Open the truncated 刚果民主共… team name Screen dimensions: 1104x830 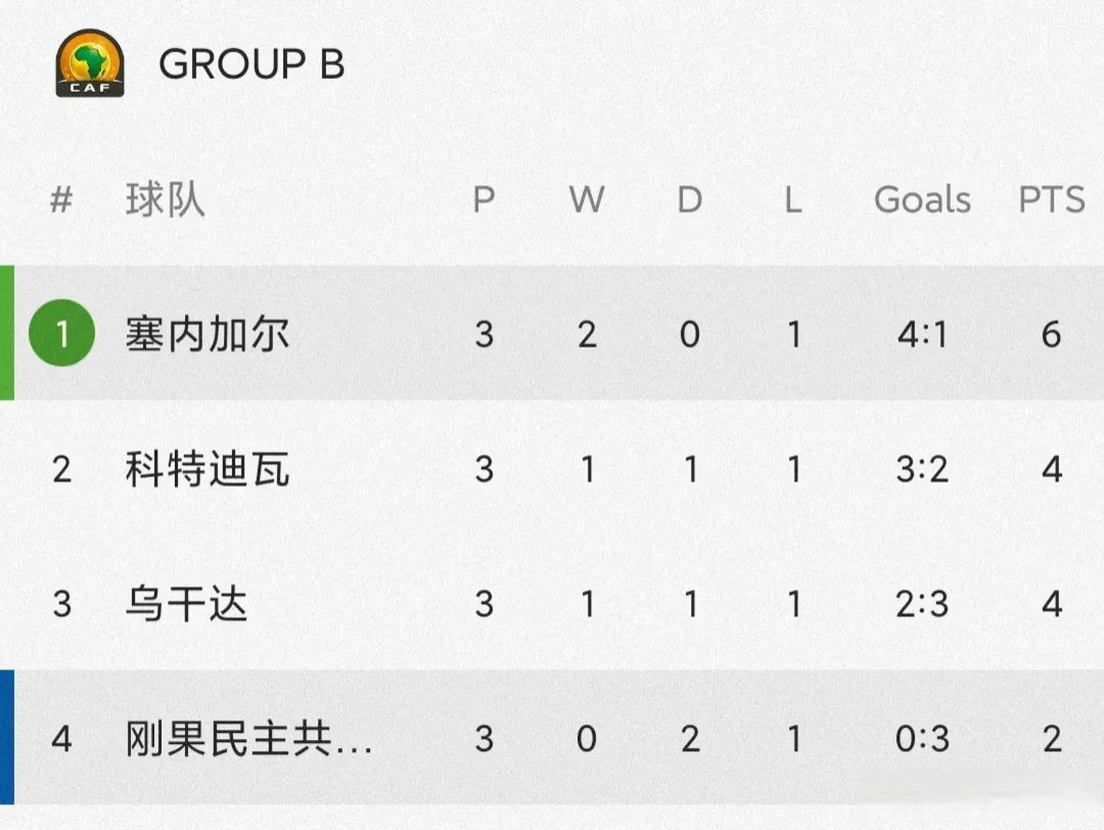tap(248, 739)
